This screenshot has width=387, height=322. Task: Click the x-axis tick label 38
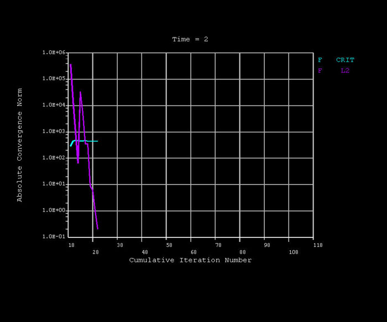tap(120, 245)
